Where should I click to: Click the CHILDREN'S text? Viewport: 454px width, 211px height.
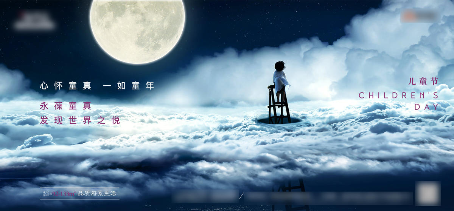(x=398, y=95)
